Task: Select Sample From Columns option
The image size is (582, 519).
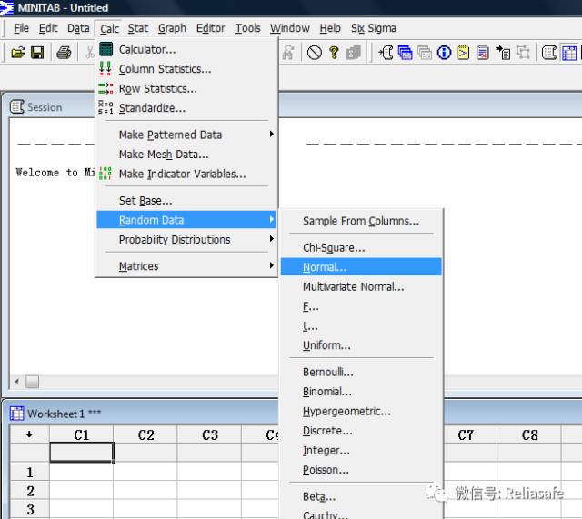Action: [x=361, y=221]
